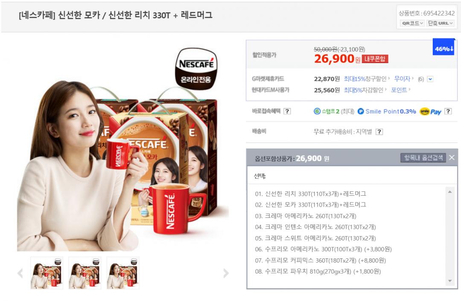Click the options list scrollbar down arrow
The width and height of the screenshot is (461, 301).
(450, 281)
